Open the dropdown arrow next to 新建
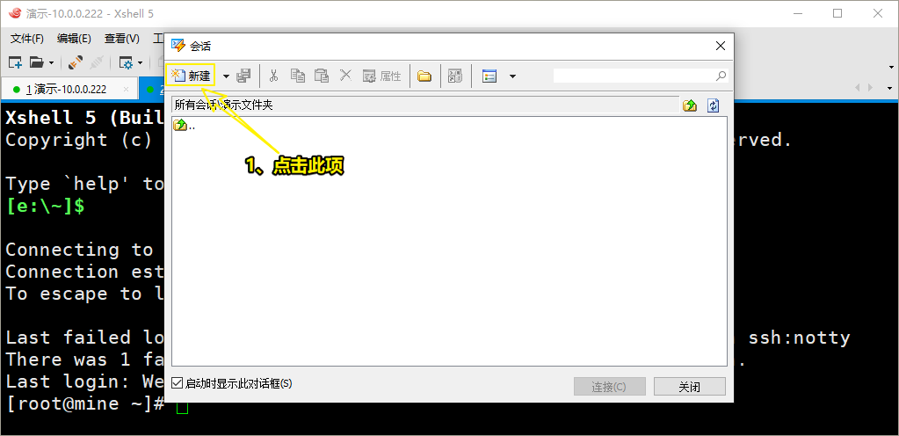This screenshot has width=899, height=436. coord(226,76)
